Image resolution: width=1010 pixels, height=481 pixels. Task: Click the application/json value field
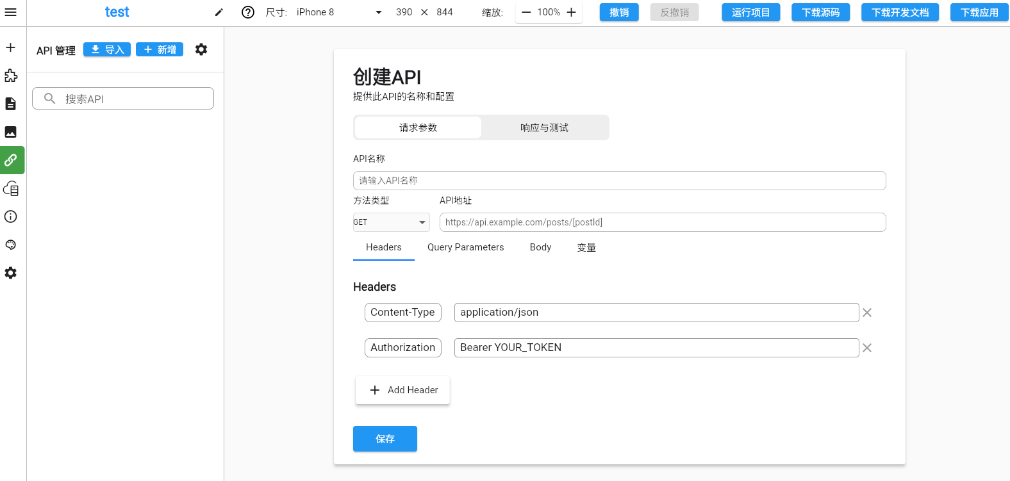(x=657, y=313)
